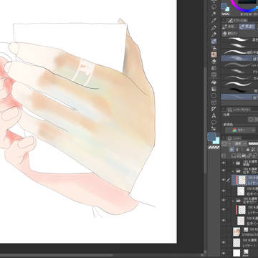The width and height of the screenshot is (258, 258).
Task: Hide the top layer folder
Action: tap(224, 163)
